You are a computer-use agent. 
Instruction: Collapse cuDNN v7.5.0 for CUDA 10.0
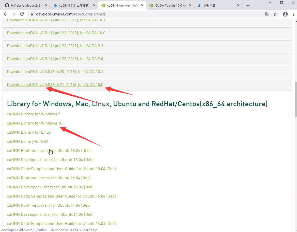click(x=147, y=85)
